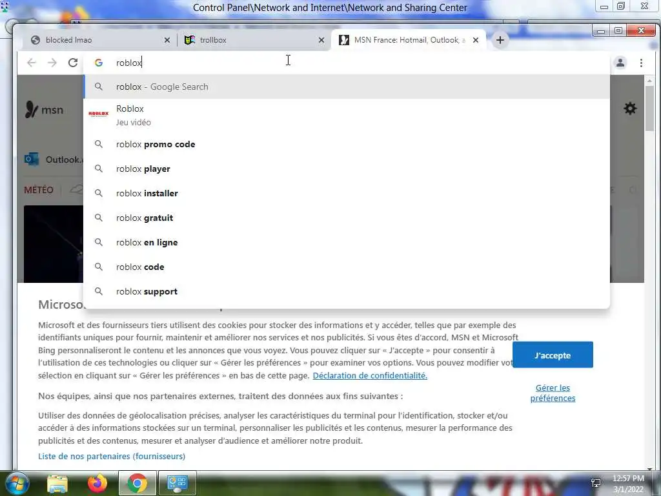Click the Outlook icon on MSN page

coord(32,160)
